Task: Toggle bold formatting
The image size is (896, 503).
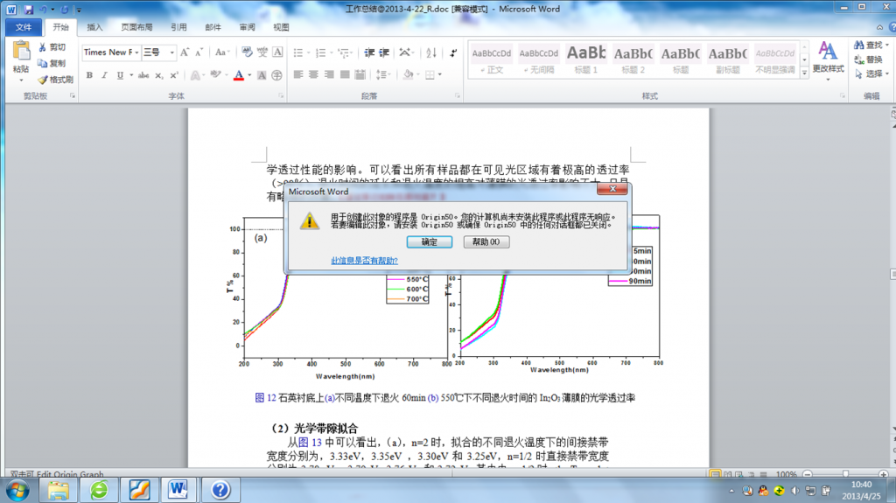Action: click(89, 75)
